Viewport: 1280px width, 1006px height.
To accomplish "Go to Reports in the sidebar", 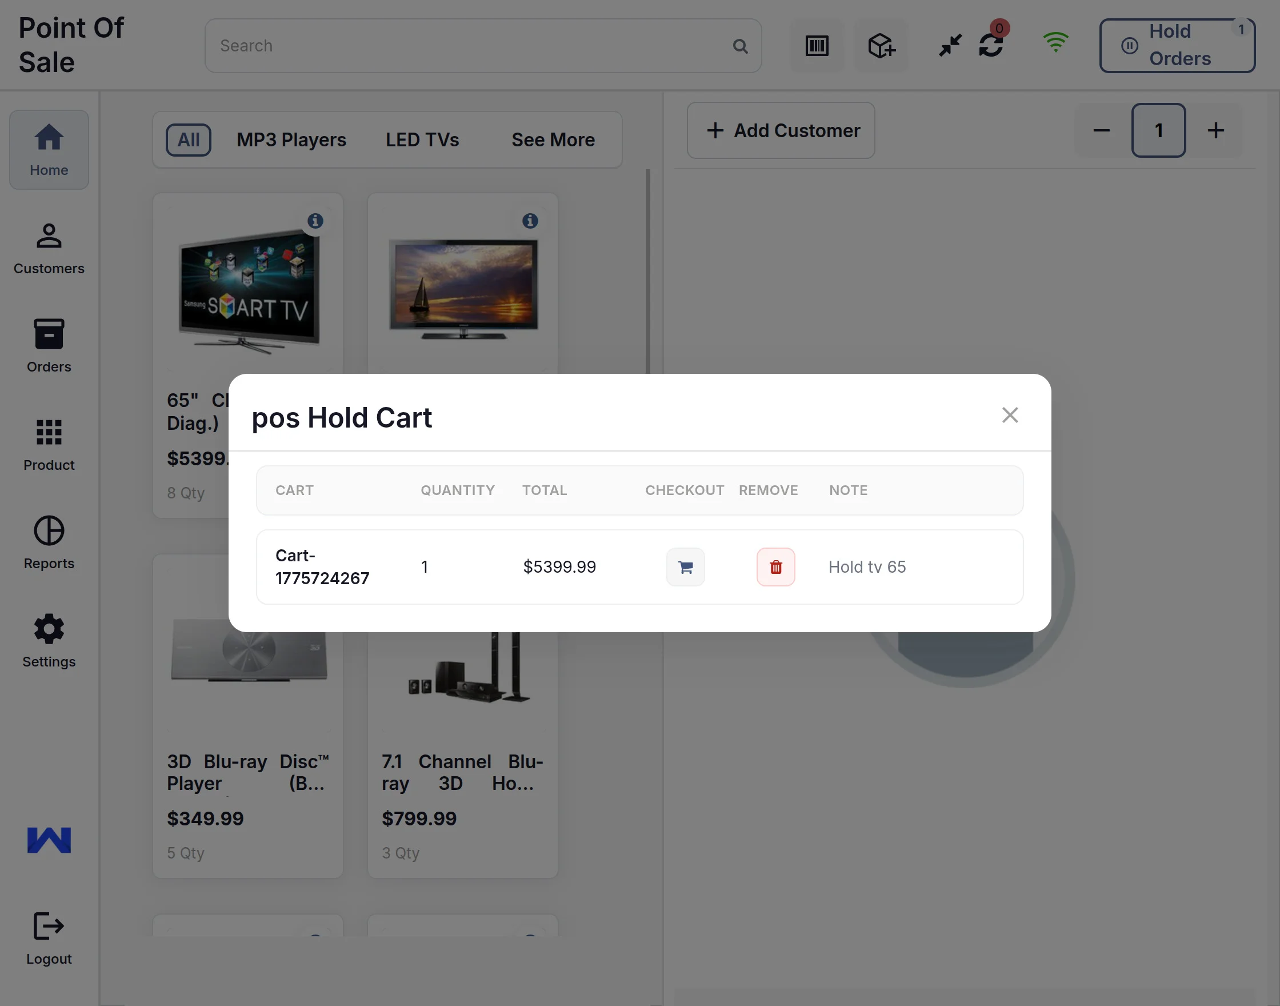I will coord(49,543).
